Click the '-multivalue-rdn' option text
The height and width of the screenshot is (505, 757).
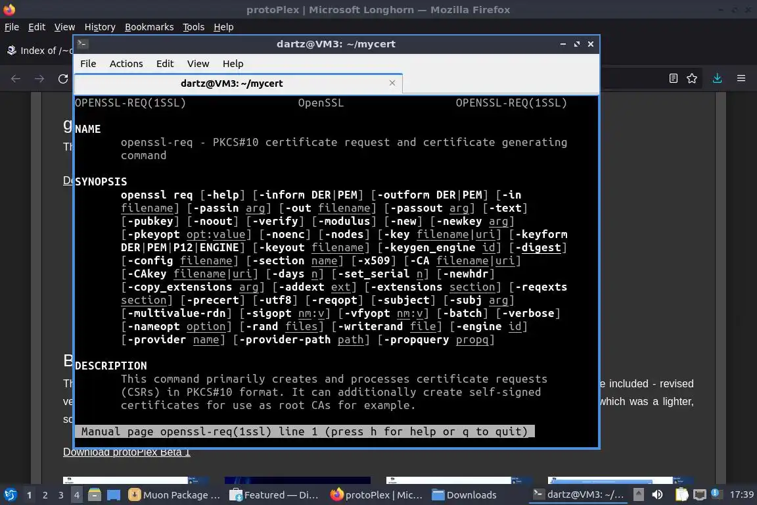[x=176, y=313]
